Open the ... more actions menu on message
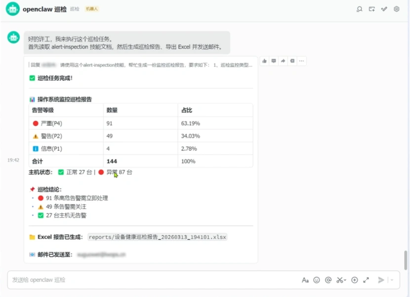The image size is (410, 297). 302,61
